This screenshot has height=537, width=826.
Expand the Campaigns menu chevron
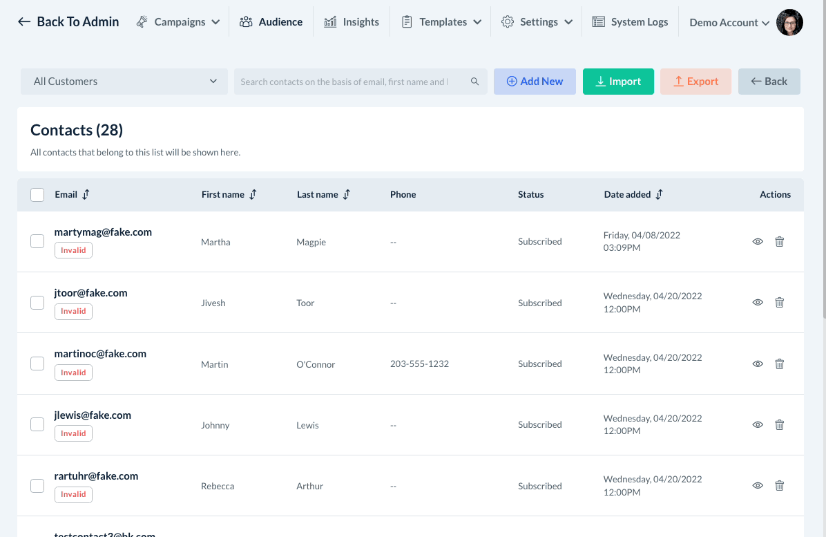215,22
